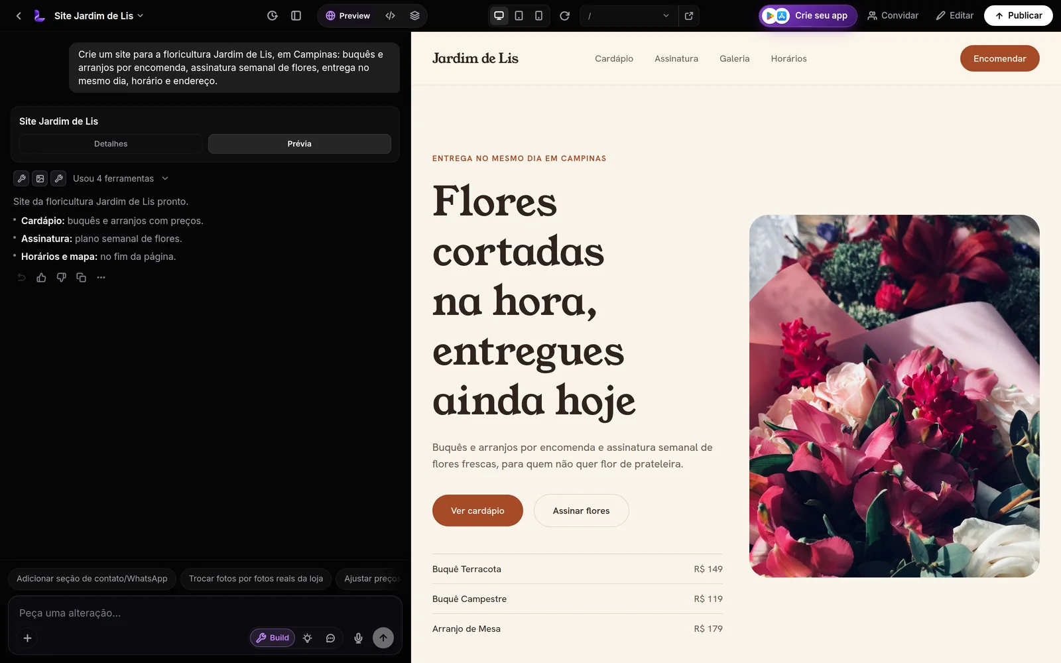Toggle Build mode
Image resolution: width=1061 pixels, height=663 pixels.
pos(273,638)
